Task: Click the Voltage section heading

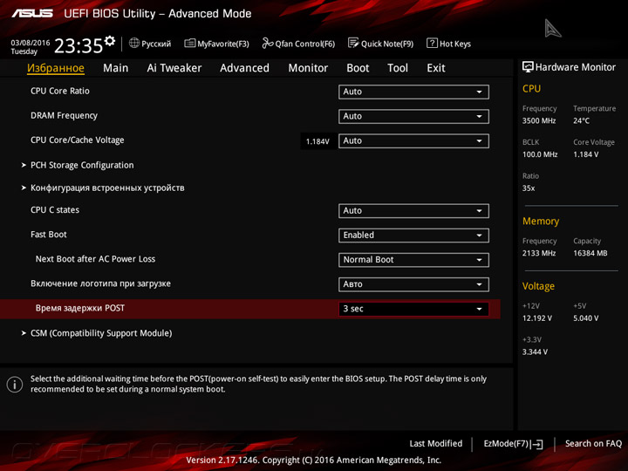Action: 538,286
